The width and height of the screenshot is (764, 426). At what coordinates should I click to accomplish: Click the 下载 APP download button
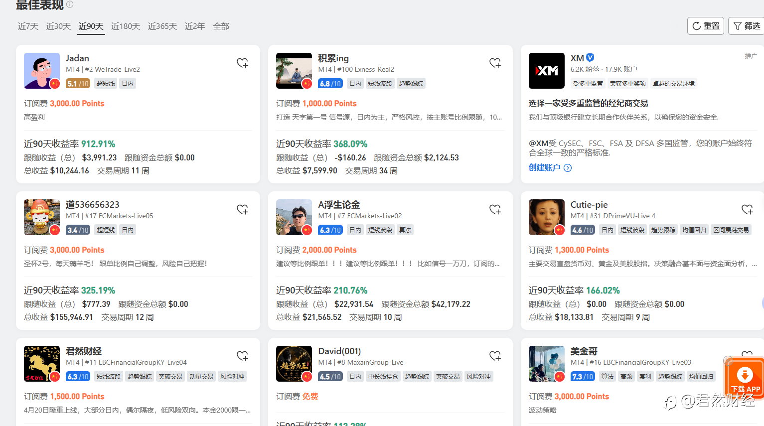745,379
